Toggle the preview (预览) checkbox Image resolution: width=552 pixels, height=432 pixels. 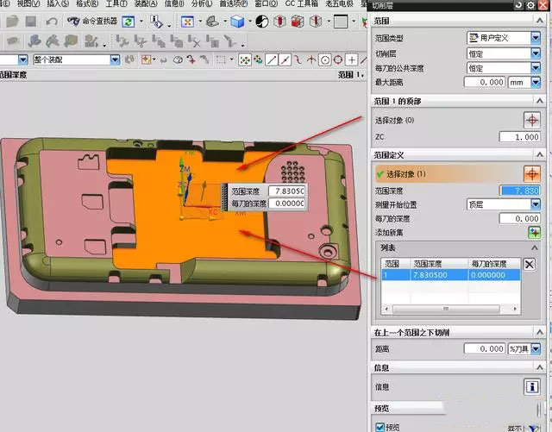coord(380,426)
